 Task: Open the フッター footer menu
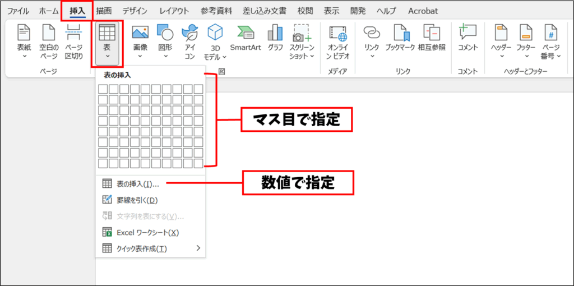click(526, 41)
